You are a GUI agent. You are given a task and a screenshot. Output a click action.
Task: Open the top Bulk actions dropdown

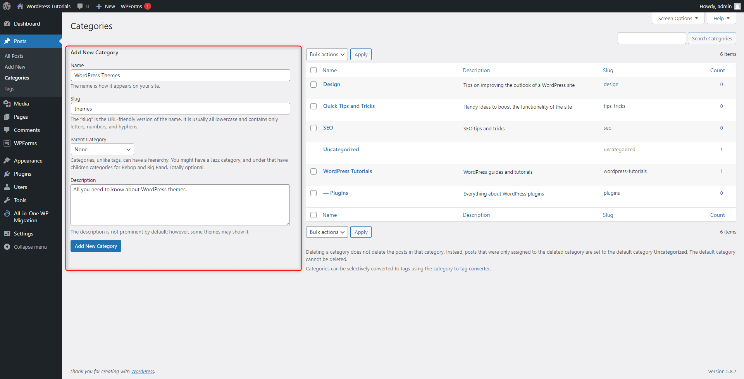pos(327,54)
